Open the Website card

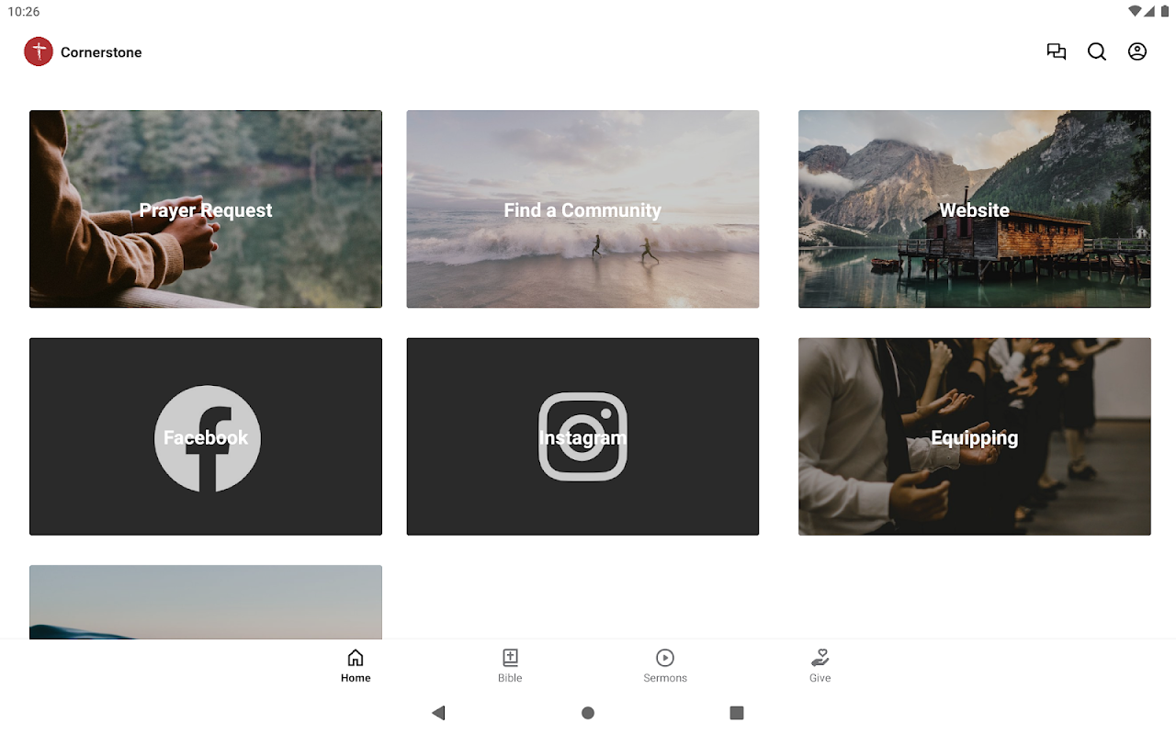point(975,209)
